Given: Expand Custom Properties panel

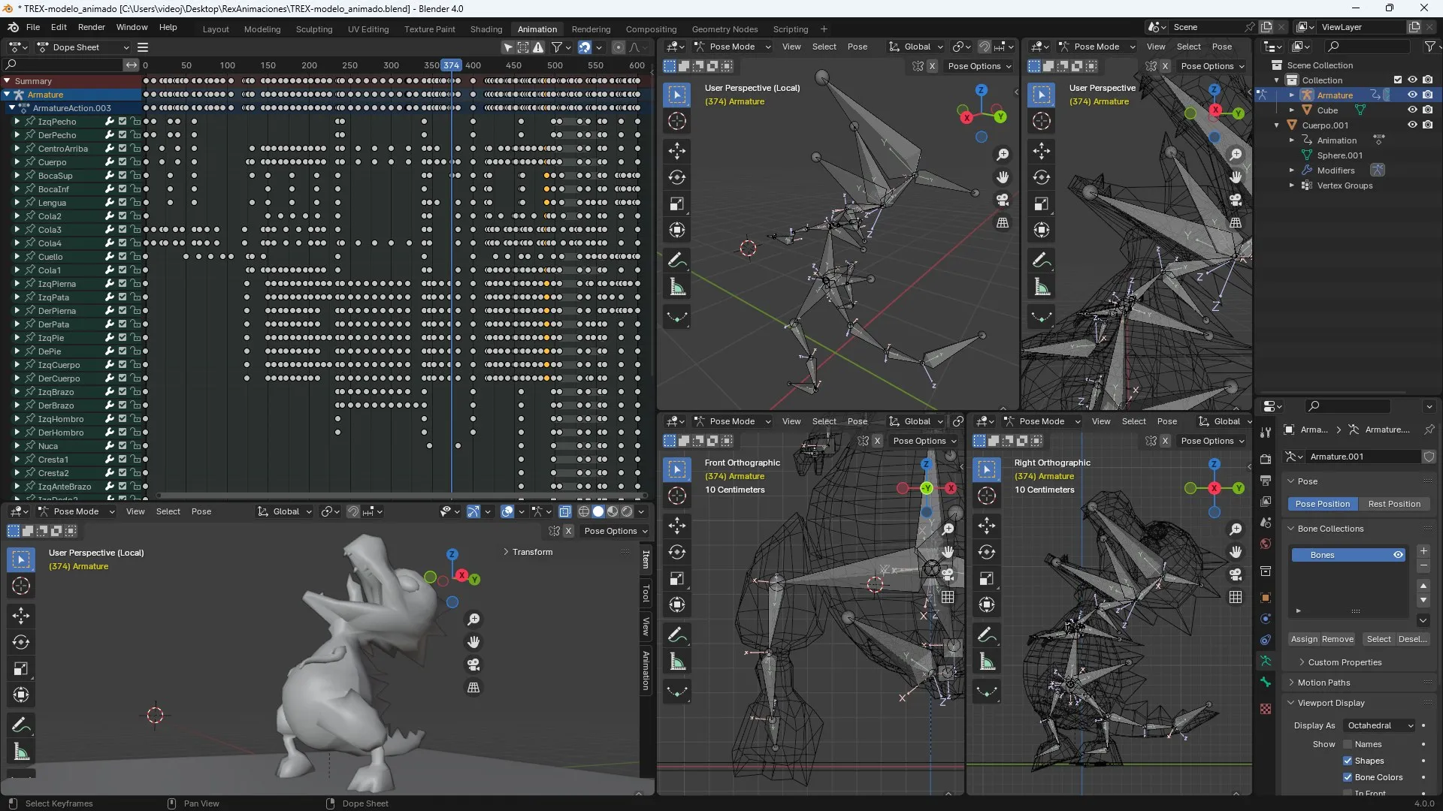Looking at the screenshot, I should [1344, 662].
